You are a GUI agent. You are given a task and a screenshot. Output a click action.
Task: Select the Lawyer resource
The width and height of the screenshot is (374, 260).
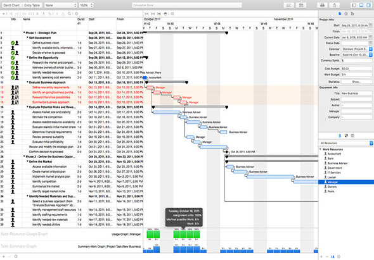(332, 177)
